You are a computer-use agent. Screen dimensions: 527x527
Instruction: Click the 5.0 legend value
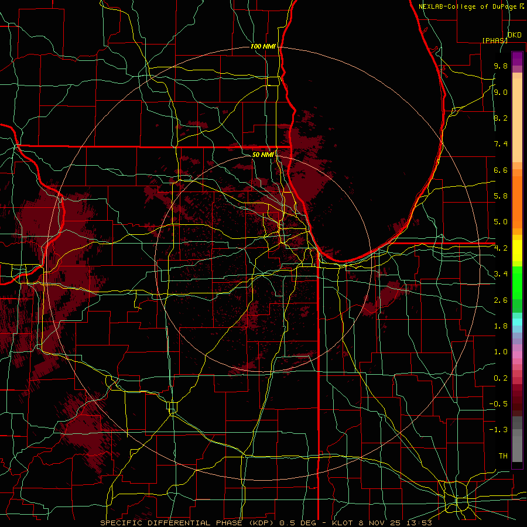pyautogui.click(x=501, y=222)
